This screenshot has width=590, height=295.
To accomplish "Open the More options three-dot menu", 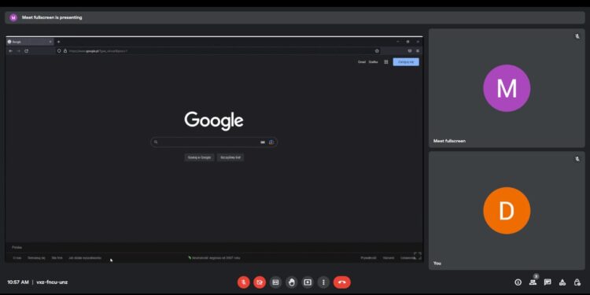I will (323, 282).
